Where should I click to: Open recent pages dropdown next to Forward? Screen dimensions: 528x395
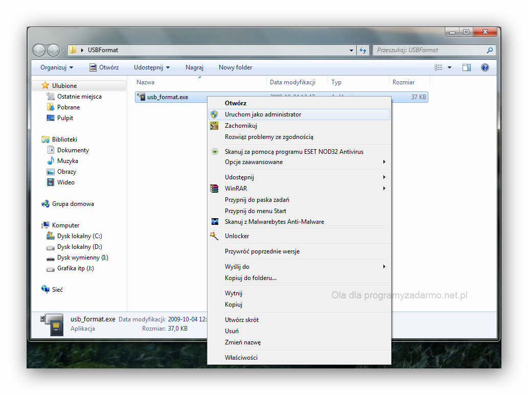[63, 51]
